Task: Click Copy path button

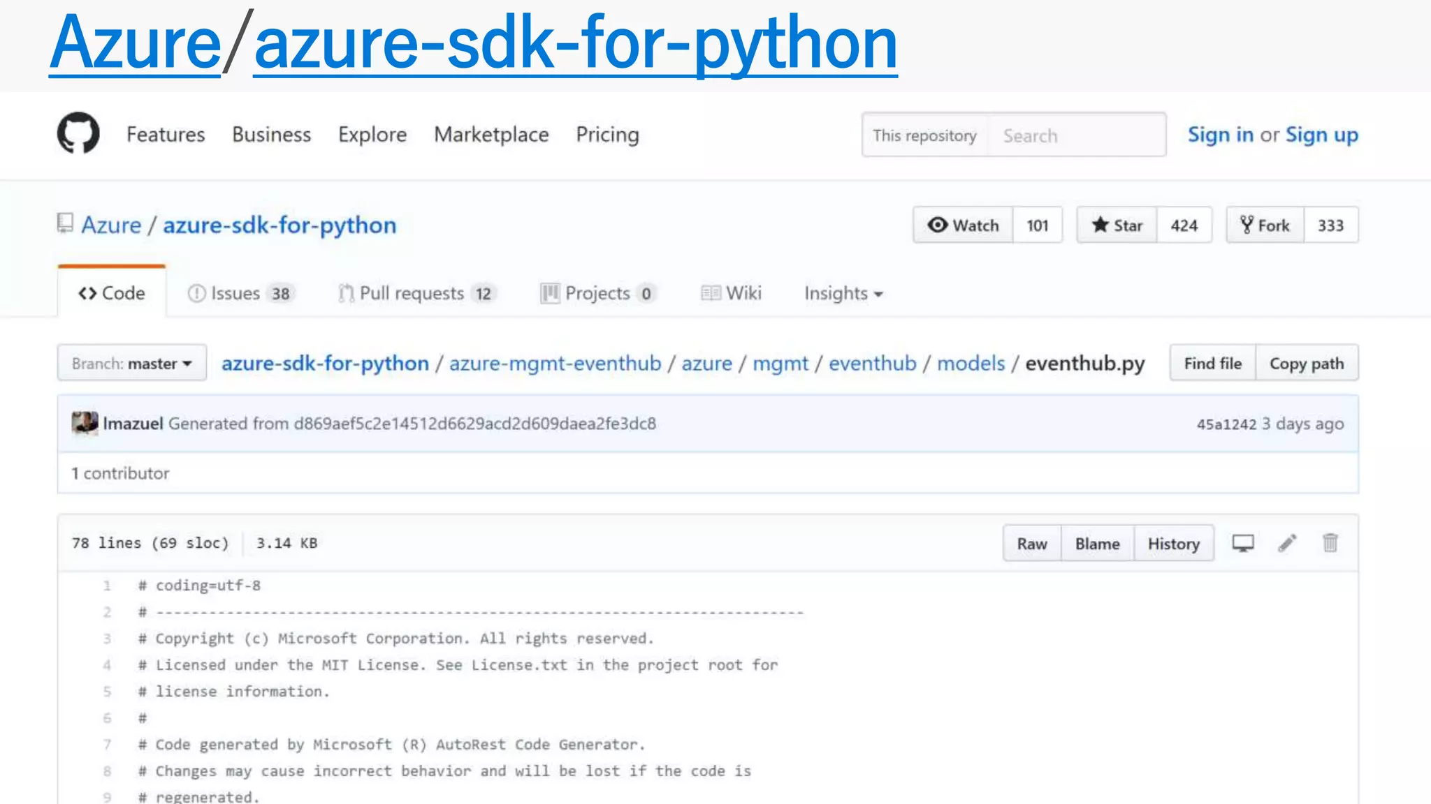Action: (1307, 363)
